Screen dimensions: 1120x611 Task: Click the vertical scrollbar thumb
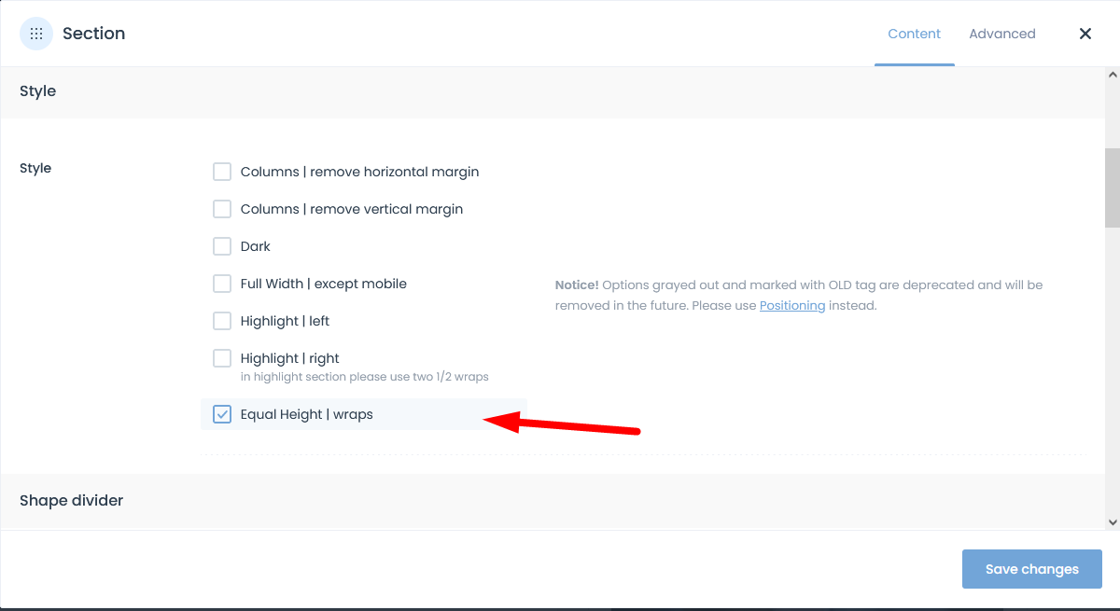click(1112, 187)
